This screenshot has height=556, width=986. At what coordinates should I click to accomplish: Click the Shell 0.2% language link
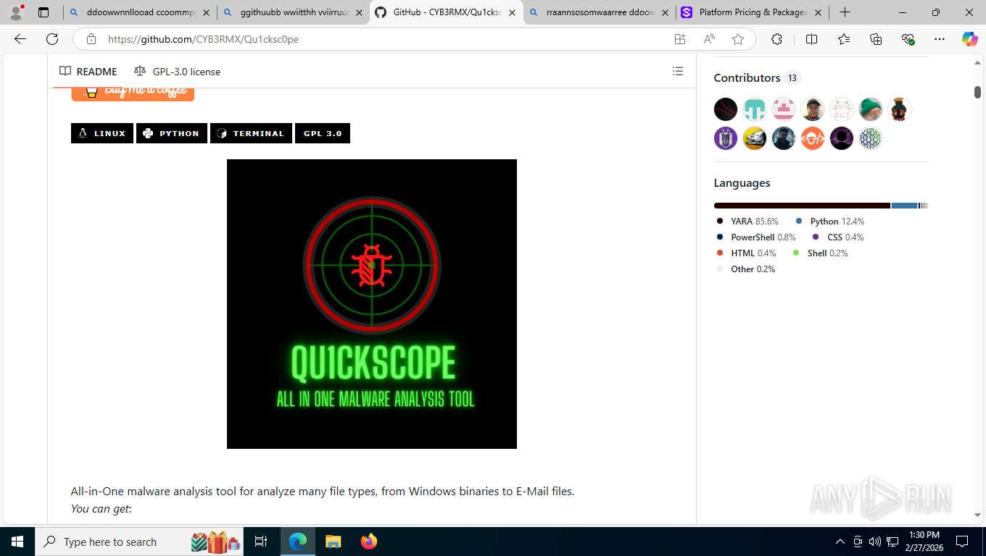820,253
